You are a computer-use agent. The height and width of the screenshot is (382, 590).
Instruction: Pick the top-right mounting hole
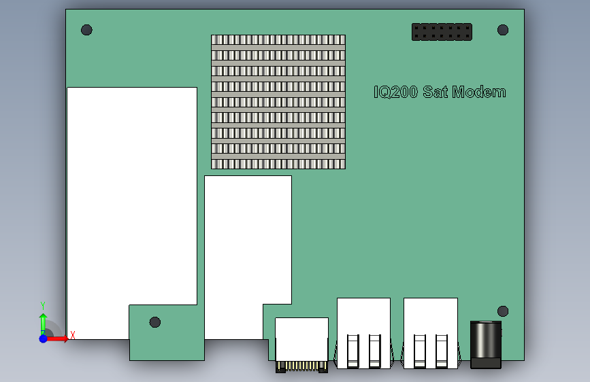click(503, 30)
